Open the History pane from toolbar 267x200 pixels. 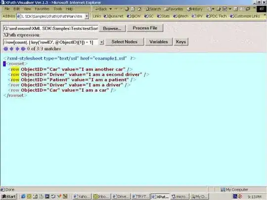[x=195, y=9]
